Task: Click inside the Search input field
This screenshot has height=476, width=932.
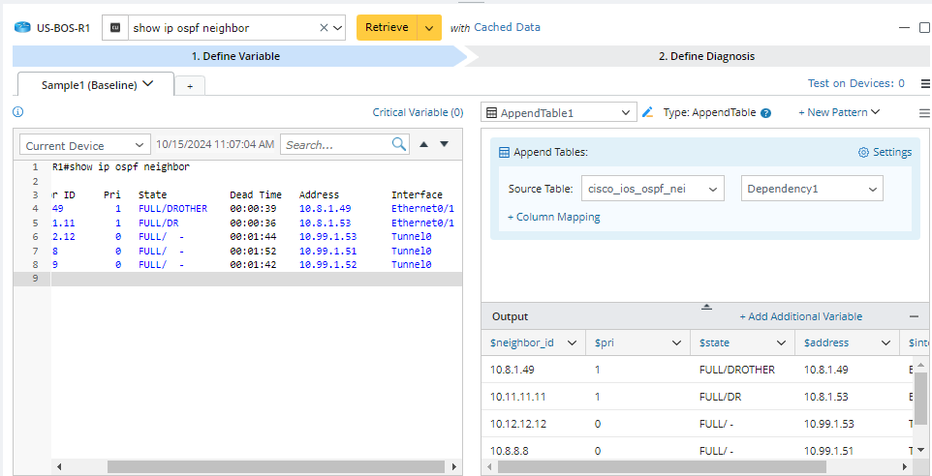Action: (x=335, y=145)
